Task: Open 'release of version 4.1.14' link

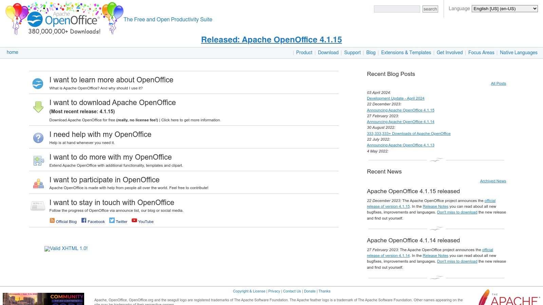Action: [x=388, y=256]
